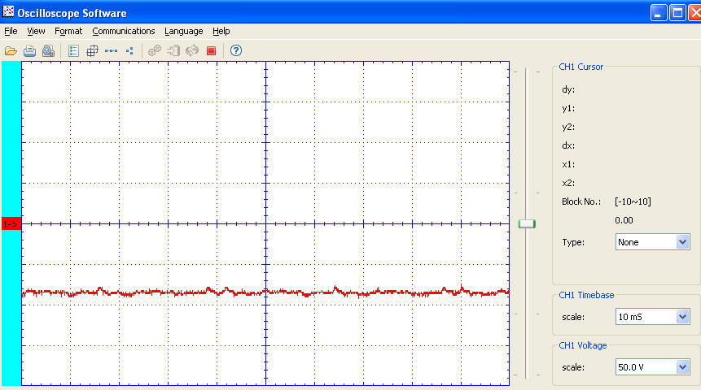Click the import data arrow icon
Screen dimensions: 701x390
[x=173, y=50]
